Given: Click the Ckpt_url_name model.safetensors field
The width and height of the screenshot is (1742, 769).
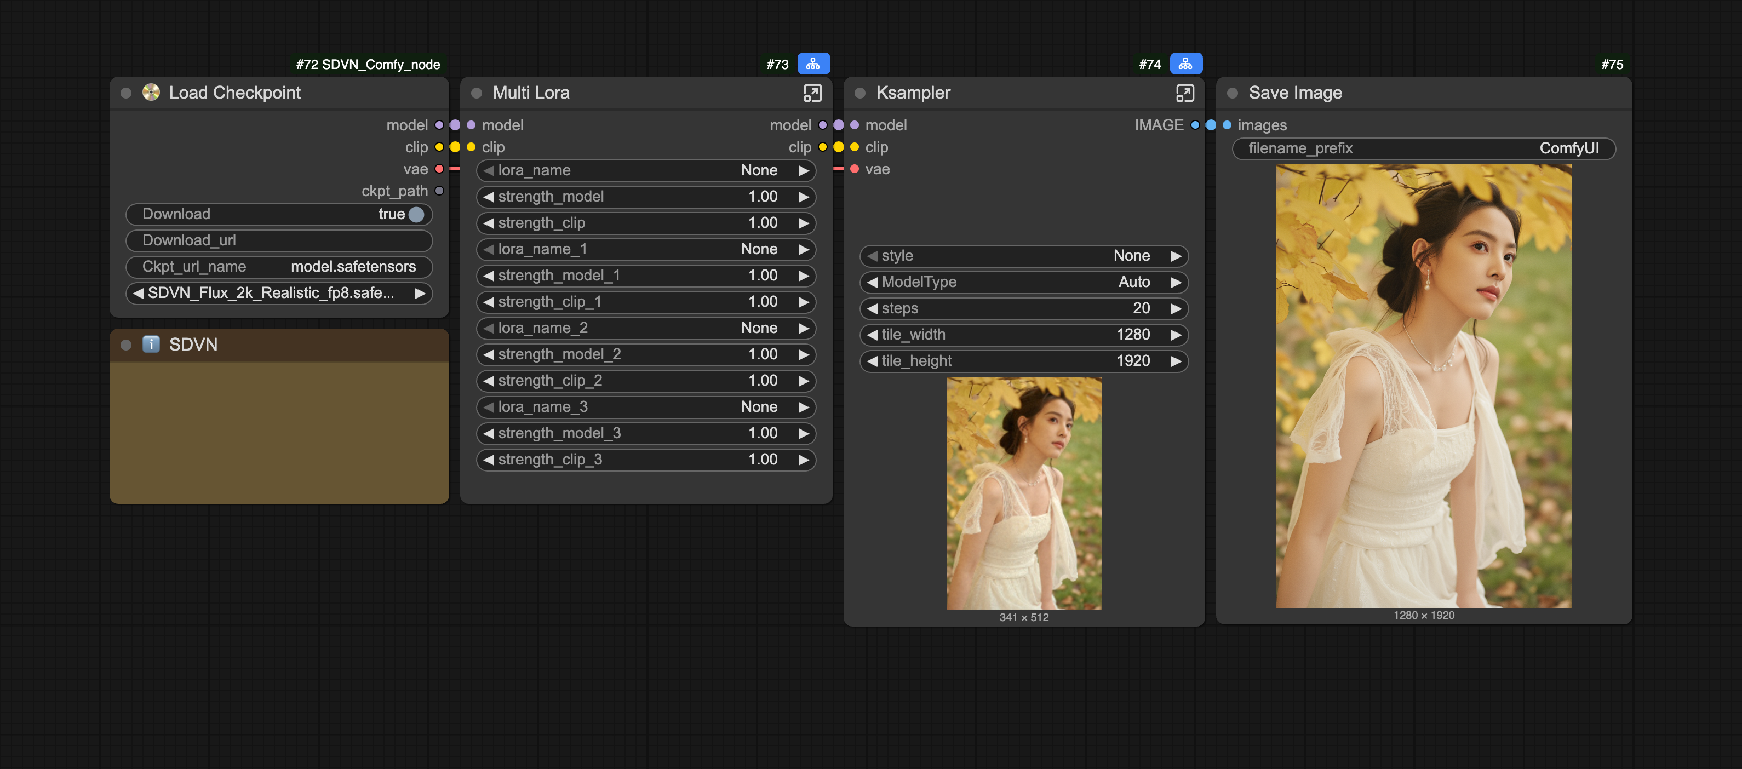Looking at the screenshot, I should 279,267.
